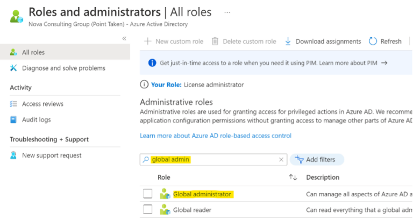Screen dimensions: 413x220
Task: Click Download assignments
Action: tap(323, 41)
